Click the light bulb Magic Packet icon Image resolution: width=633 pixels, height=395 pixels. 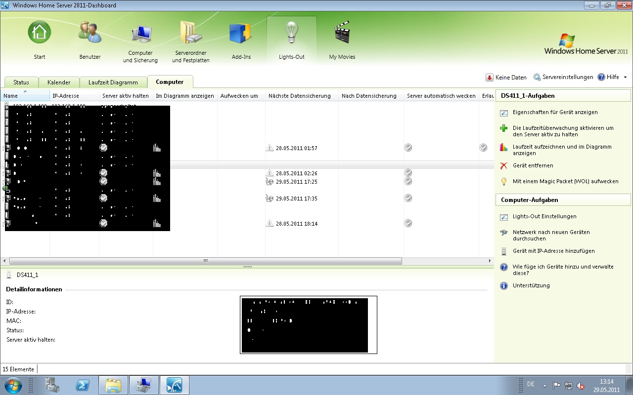pos(504,182)
